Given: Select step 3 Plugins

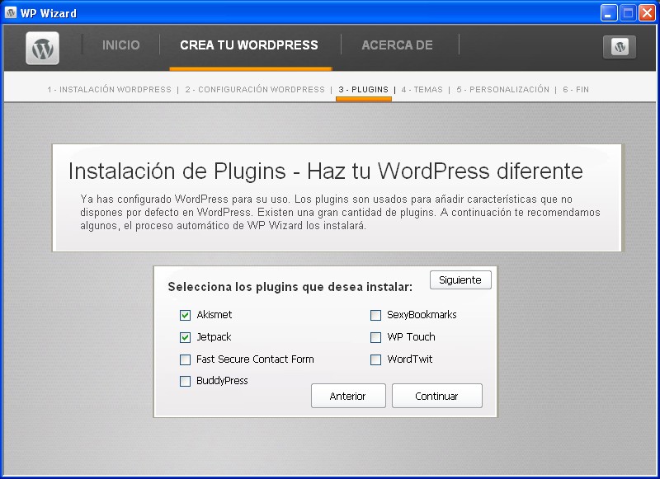Looking at the screenshot, I should [363, 90].
